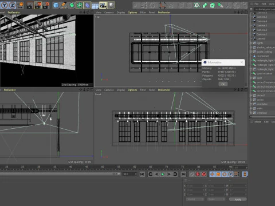This screenshot has width=275, height=206.
Task: Toggle coordinate system world/object icon
Action: tap(20, 5)
